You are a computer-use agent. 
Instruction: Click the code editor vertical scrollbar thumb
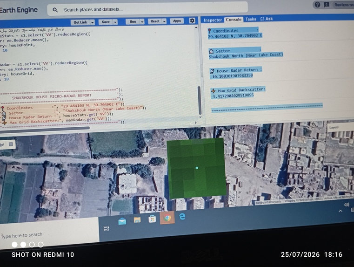coord(200,100)
